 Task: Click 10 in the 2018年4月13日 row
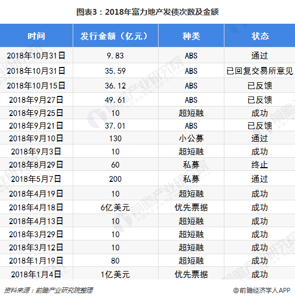(115, 221)
